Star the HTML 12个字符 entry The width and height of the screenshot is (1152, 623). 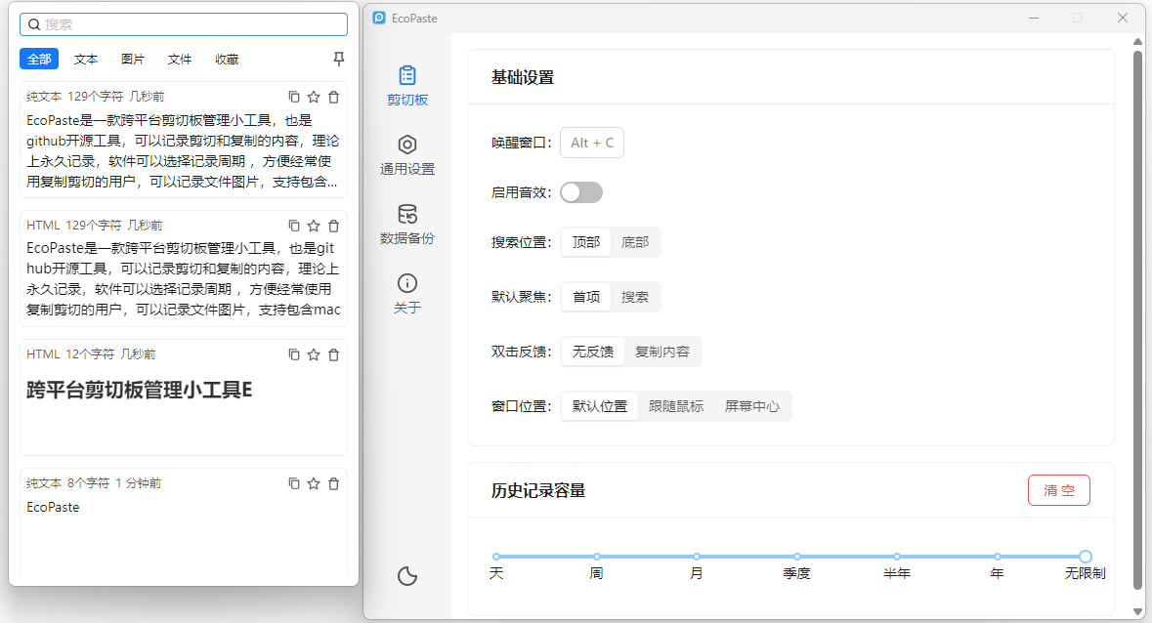click(x=314, y=354)
